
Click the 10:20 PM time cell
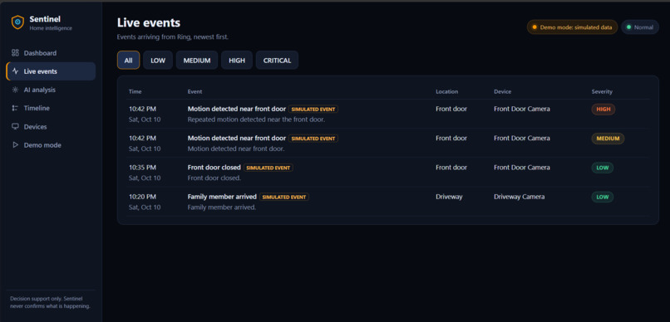coord(142,197)
